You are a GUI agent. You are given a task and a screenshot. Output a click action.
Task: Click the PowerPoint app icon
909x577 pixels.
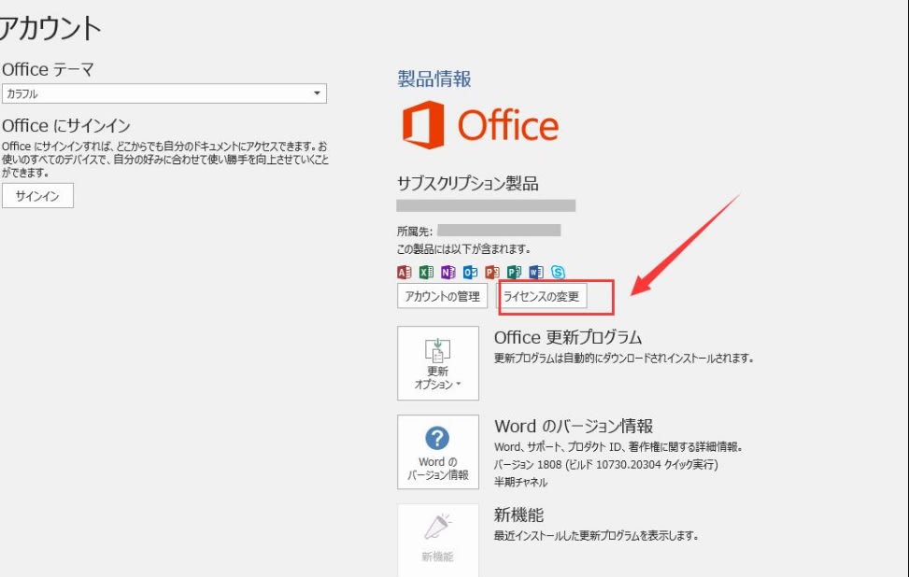pyautogui.click(x=492, y=272)
